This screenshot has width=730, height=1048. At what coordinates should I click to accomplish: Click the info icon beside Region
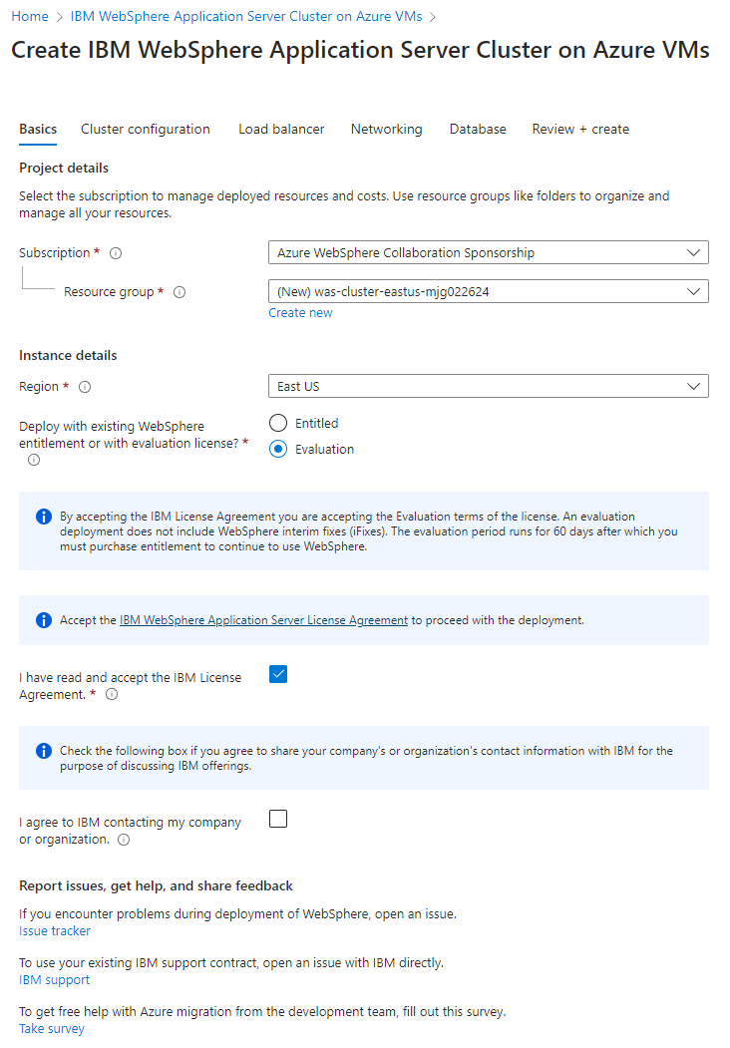[x=85, y=386]
